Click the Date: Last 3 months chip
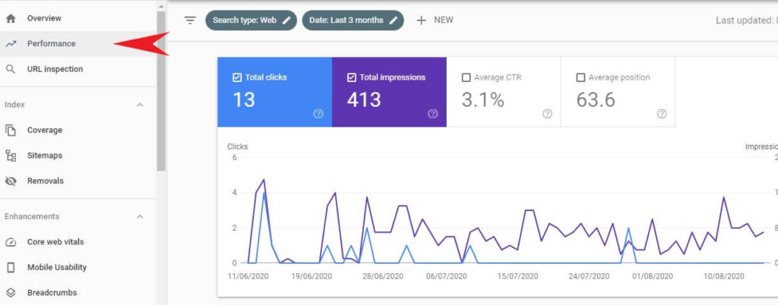 point(353,20)
